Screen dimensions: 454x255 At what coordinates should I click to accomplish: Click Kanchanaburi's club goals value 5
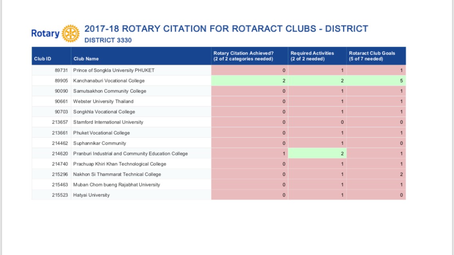coord(401,80)
